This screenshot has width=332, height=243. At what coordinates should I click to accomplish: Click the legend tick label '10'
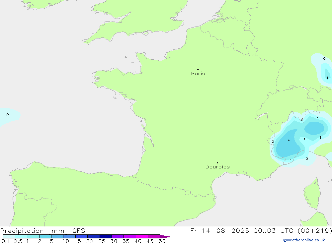[x=66, y=241]
